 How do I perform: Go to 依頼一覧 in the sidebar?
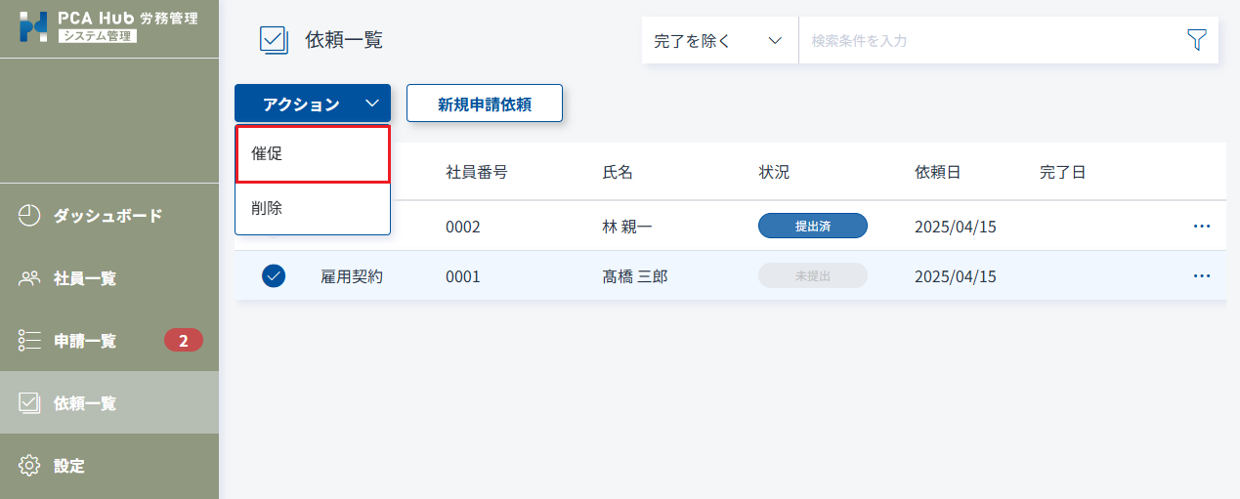(x=109, y=402)
